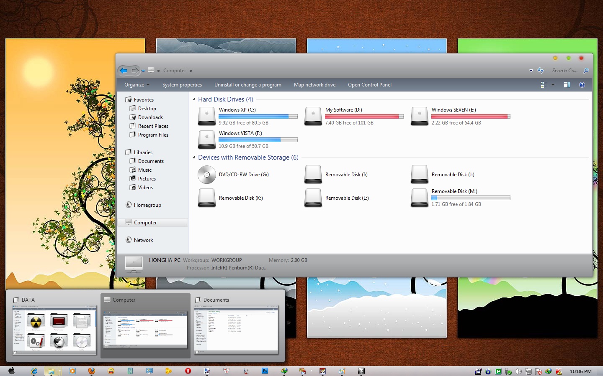The width and height of the screenshot is (603, 376).
Task: Select the Removable Disk (I:) icon
Action: click(313, 175)
